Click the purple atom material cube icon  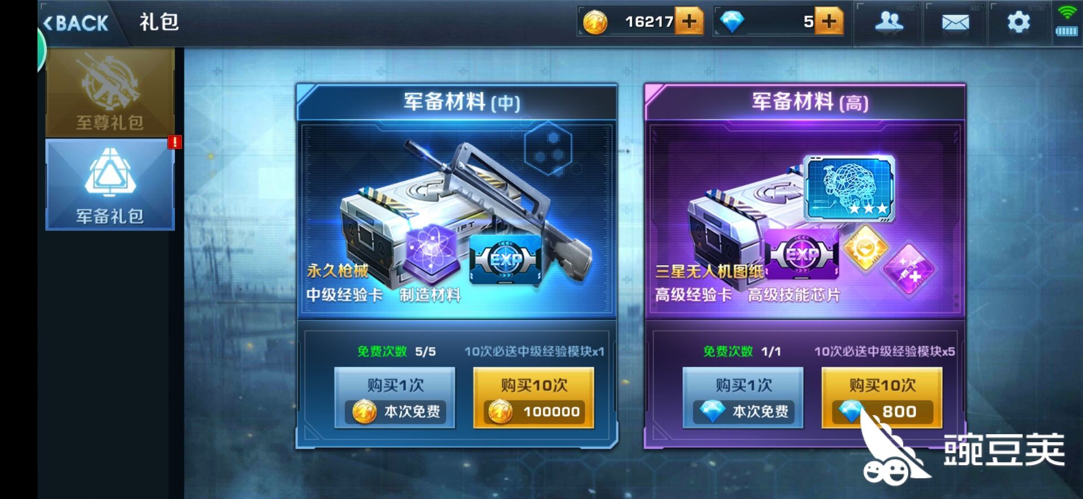(x=431, y=251)
